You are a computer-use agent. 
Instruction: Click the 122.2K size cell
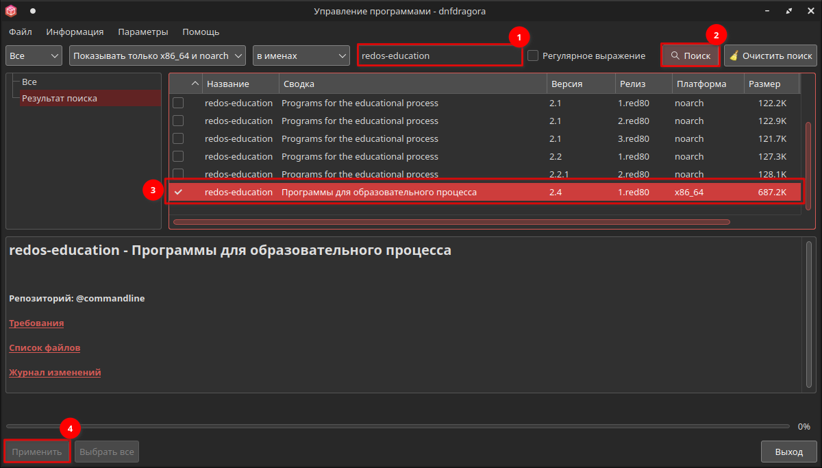[x=773, y=103]
